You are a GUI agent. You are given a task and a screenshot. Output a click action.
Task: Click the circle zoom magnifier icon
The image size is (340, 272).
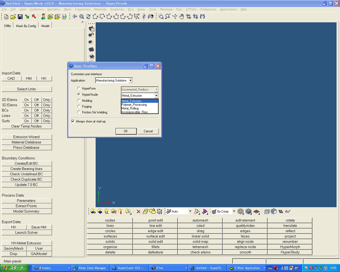(x=161, y=17)
